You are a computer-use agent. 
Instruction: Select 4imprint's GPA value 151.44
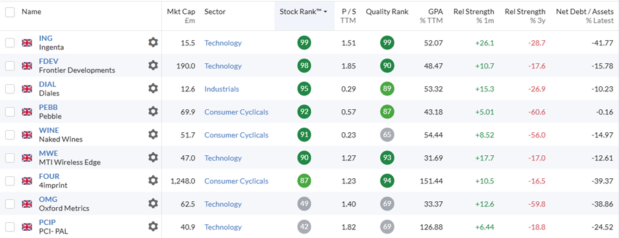tap(431, 181)
